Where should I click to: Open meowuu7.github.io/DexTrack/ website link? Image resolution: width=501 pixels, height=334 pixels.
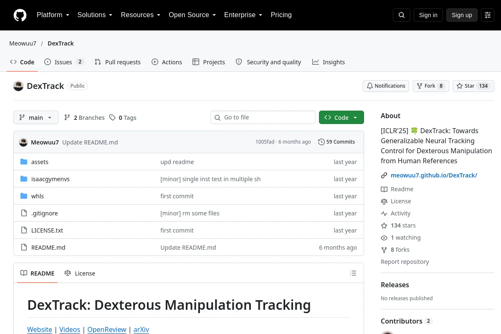(434, 175)
